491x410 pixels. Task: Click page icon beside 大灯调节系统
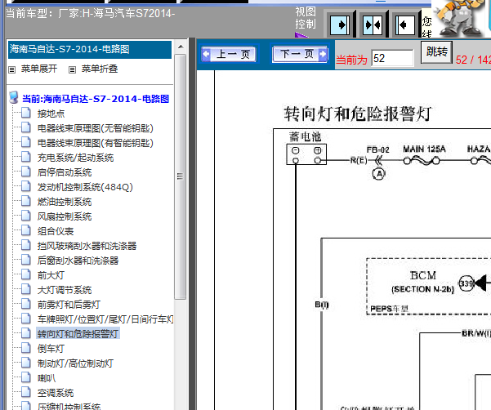(x=26, y=289)
